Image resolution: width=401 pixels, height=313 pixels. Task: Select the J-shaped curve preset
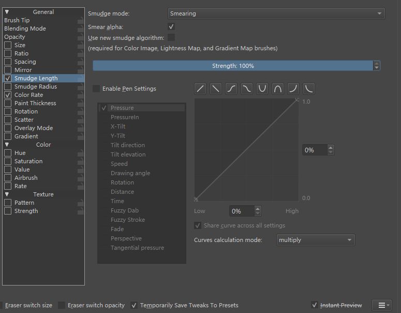293,89
